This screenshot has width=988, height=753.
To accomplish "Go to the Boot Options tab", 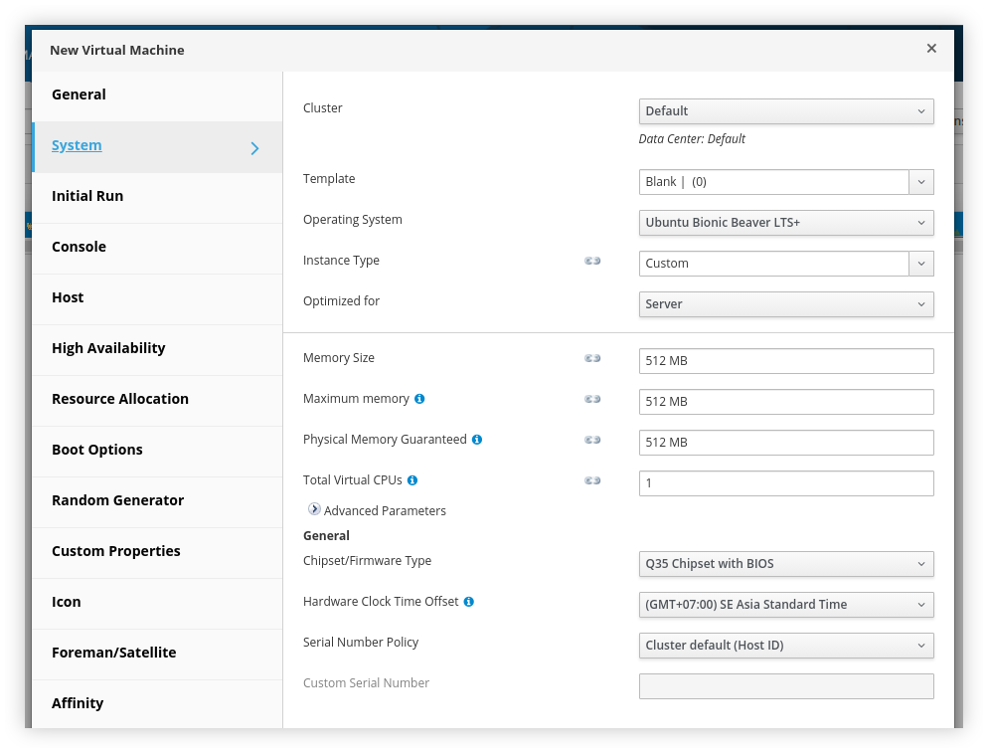I will tap(97, 450).
